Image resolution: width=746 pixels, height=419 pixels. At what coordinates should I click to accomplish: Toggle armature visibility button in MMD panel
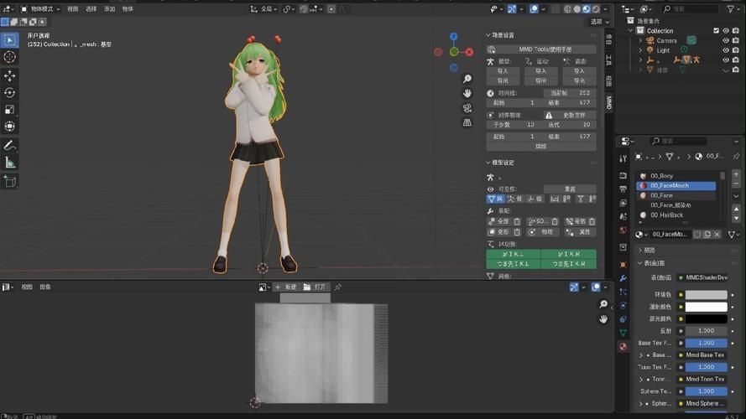pos(514,199)
